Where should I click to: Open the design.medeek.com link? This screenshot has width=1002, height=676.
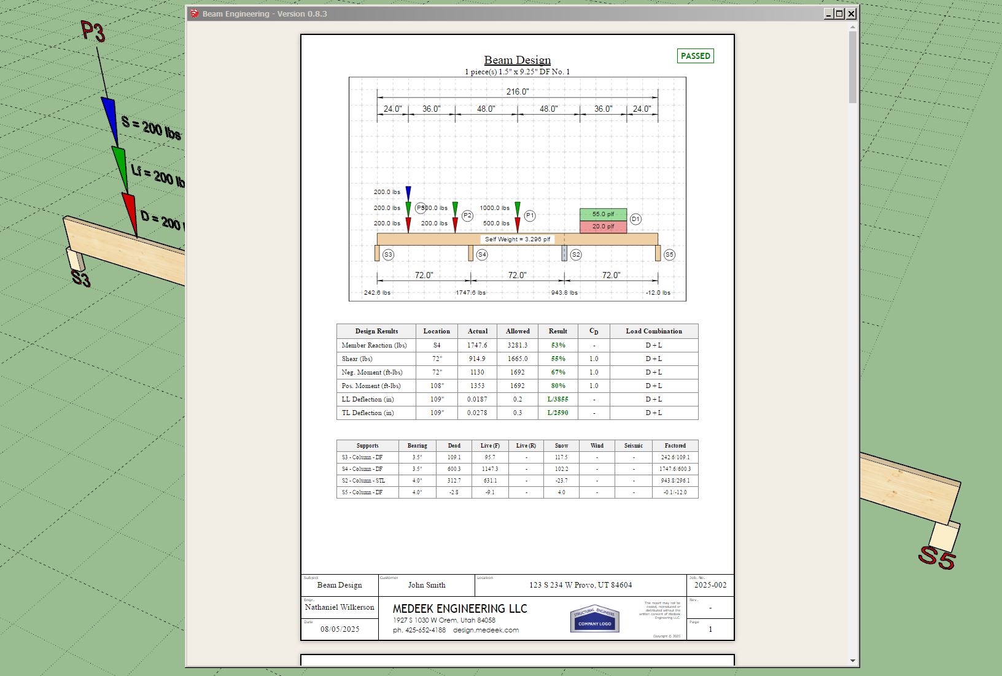(x=486, y=630)
